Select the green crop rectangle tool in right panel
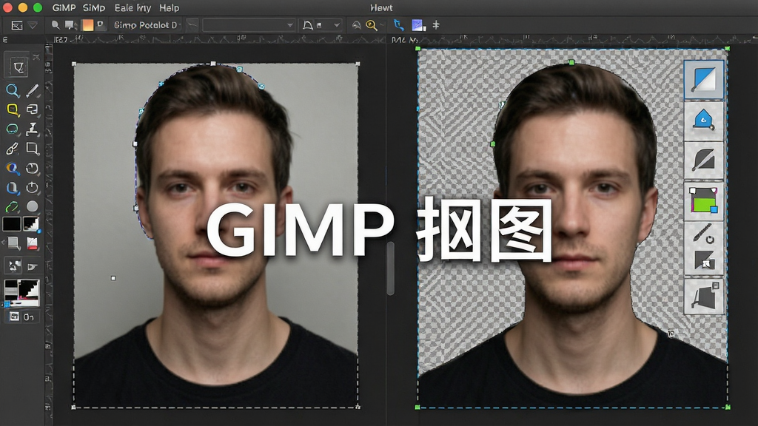 704,200
